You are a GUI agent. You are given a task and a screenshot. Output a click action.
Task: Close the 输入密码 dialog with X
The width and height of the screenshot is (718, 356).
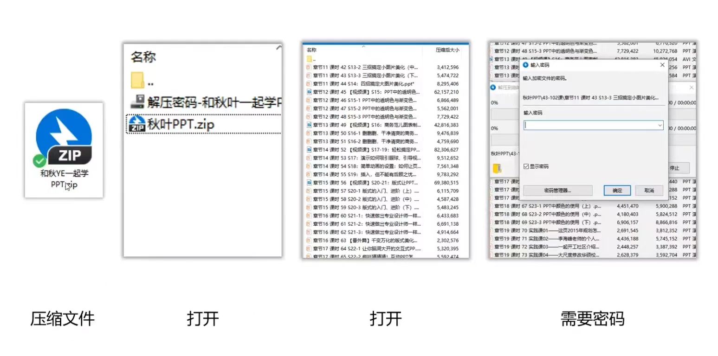tap(662, 65)
